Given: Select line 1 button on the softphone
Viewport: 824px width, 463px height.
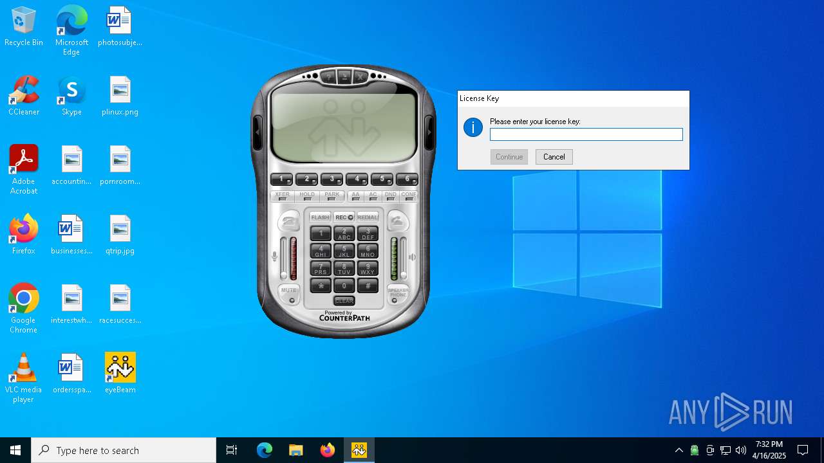Looking at the screenshot, I should click(x=281, y=179).
